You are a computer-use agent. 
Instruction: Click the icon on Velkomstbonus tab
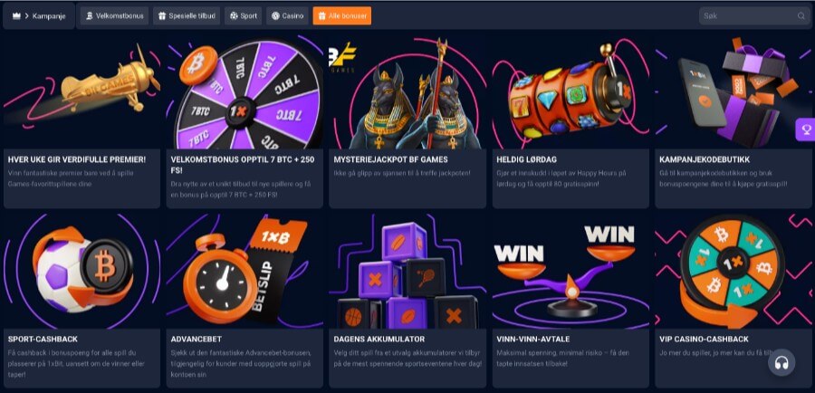coord(90,16)
